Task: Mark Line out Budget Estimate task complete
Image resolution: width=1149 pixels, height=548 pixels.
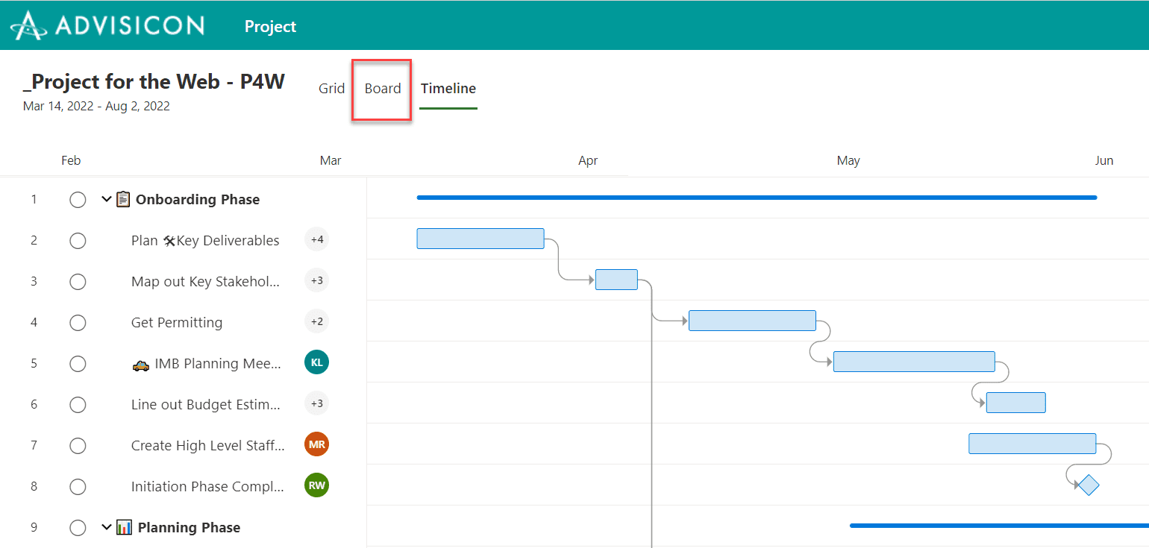Action: (x=78, y=405)
